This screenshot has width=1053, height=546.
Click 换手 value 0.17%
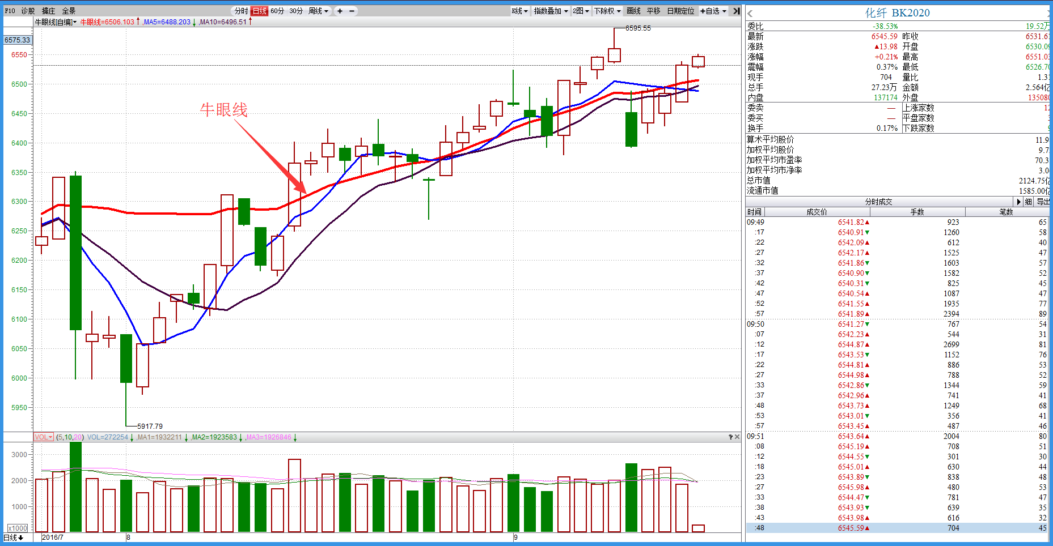tap(887, 129)
